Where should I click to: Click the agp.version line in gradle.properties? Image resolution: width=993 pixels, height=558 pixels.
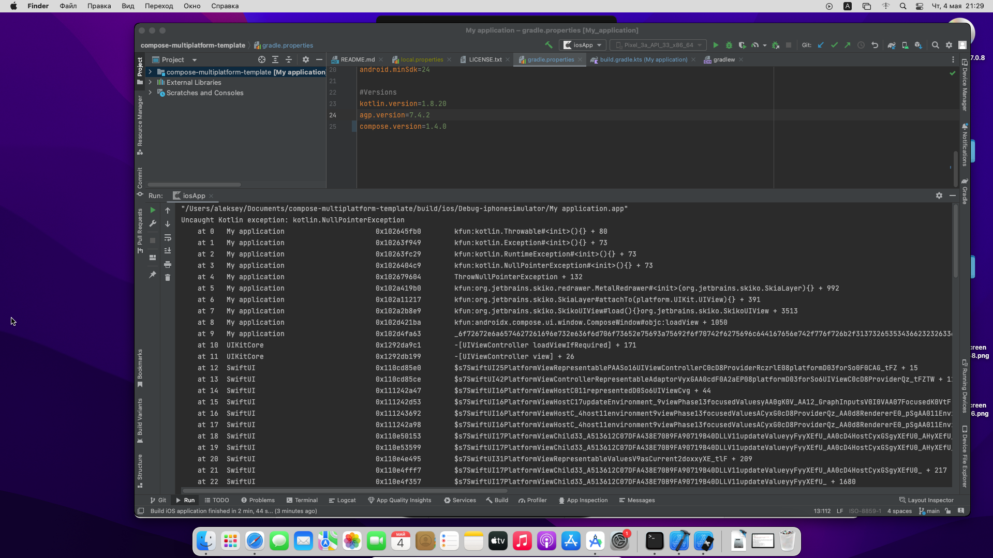click(395, 115)
